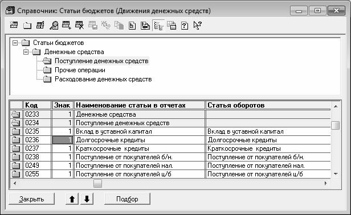Click the folder icon of row 0235
Image resolution: width=351 pixels, height=215 pixels.
[16, 131]
